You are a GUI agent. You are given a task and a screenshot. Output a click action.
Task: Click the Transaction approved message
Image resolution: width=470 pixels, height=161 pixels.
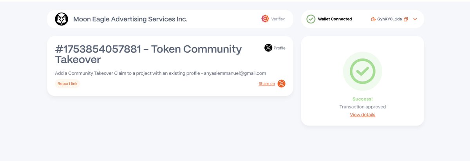click(x=363, y=107)
